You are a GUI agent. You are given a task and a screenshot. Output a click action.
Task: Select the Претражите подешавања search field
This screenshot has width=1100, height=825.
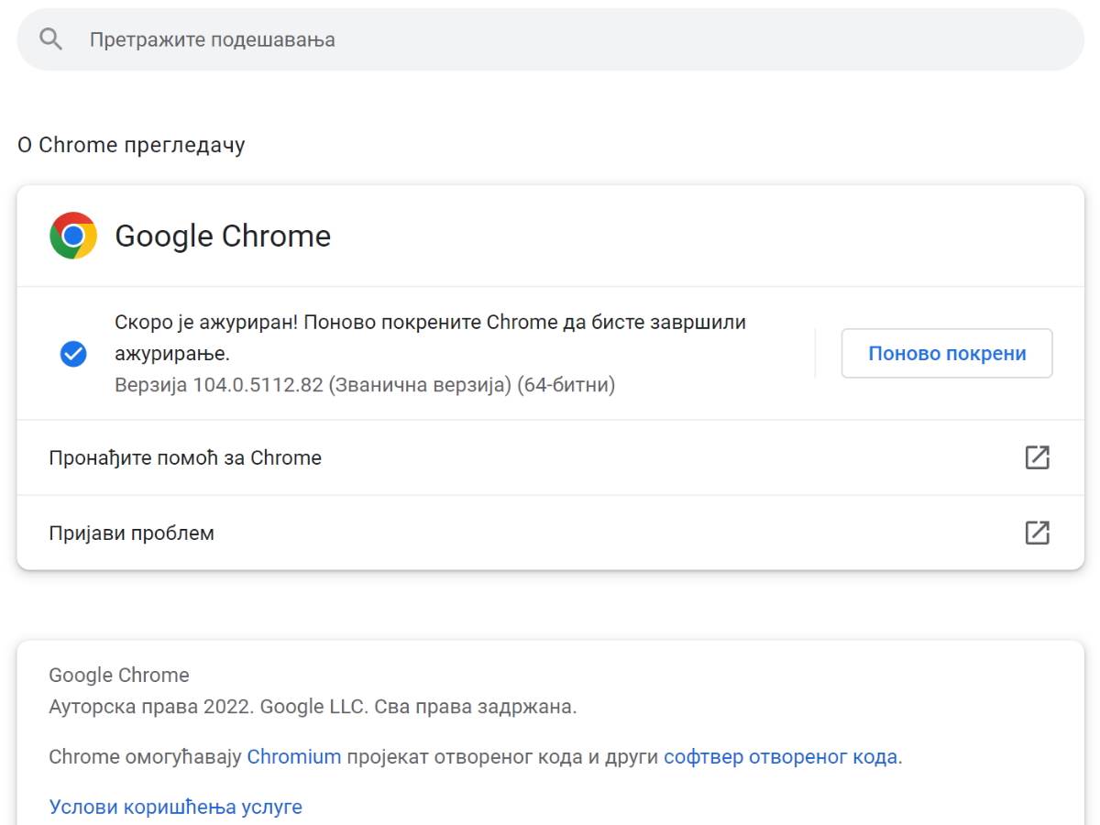click(x=367, y=38)
